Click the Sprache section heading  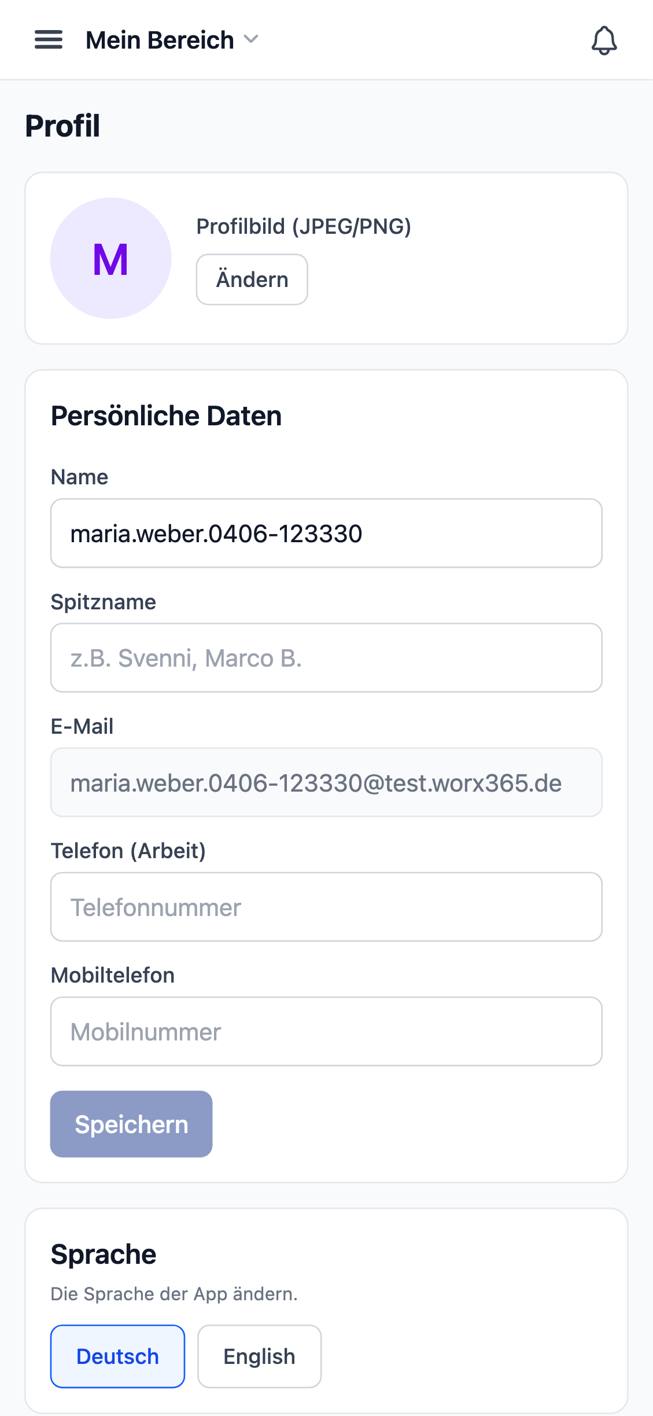click(104, 1254)
